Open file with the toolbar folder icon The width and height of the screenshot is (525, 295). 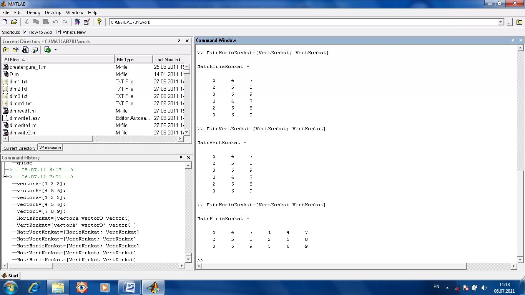click(x=14, y=22)
